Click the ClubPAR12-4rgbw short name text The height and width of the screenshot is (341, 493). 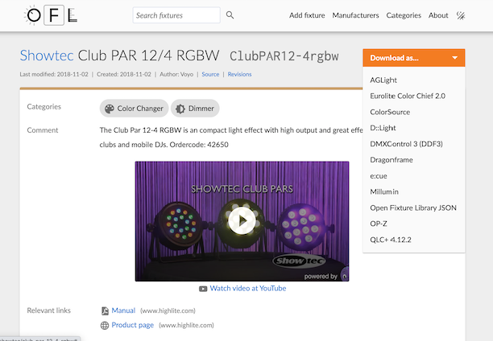[284, 56]
